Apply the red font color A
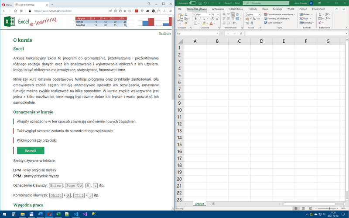 (x=211, y=23)
